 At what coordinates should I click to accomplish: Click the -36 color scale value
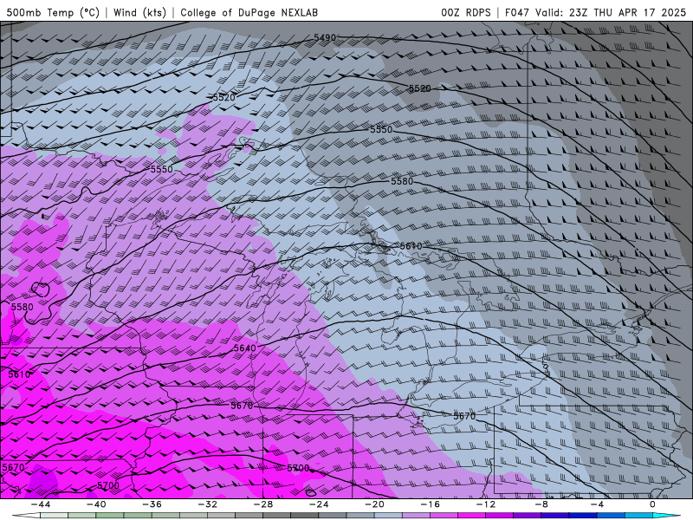tap(152, 504)
